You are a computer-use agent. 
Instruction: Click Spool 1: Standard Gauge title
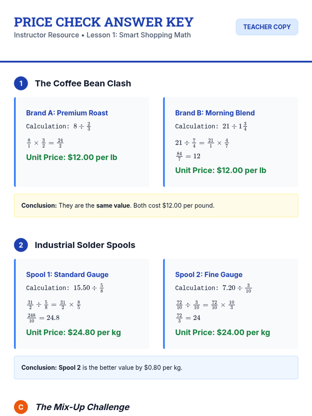pyautogui.click(x=67, y=275)
